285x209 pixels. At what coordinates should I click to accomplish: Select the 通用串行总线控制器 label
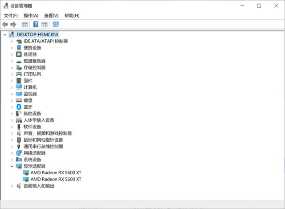(43, 147)
